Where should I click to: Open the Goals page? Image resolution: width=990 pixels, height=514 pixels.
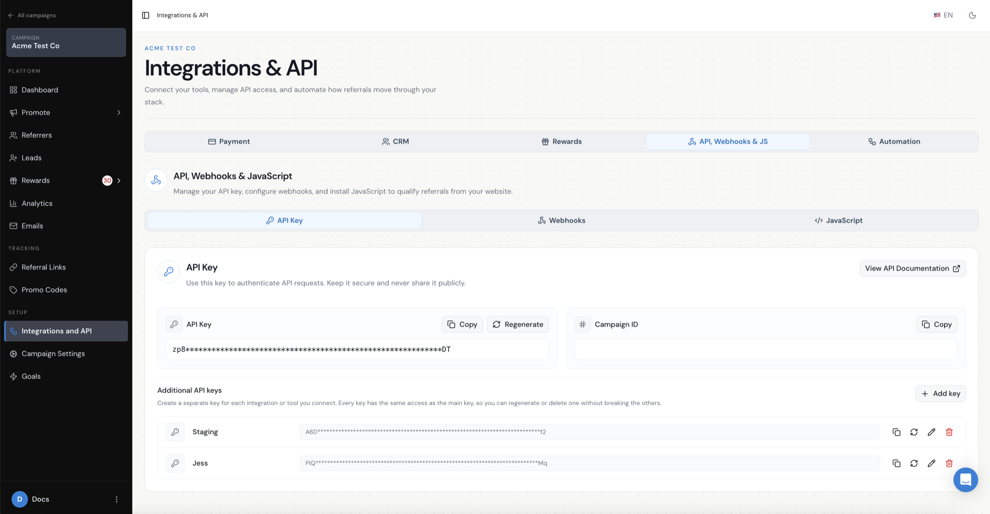[66, 376]
